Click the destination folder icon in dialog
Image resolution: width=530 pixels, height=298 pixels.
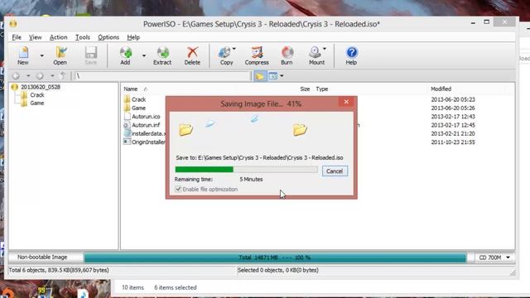click(x=300, y=129)
